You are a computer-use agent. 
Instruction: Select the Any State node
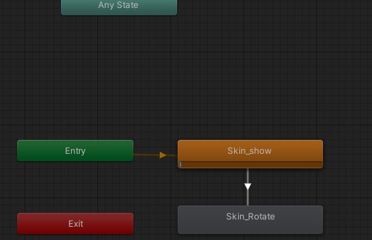119,7
